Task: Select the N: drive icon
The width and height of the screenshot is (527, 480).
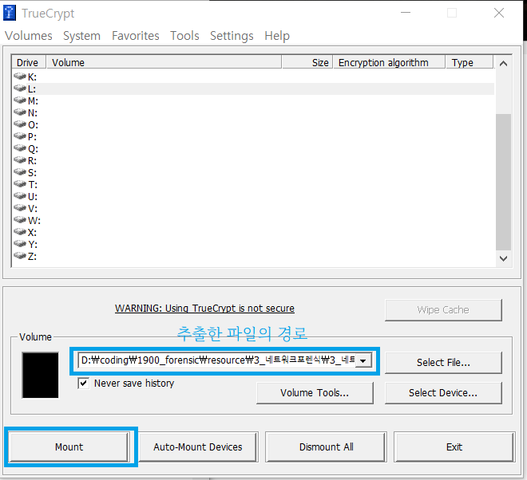Action: click(20, 112)
